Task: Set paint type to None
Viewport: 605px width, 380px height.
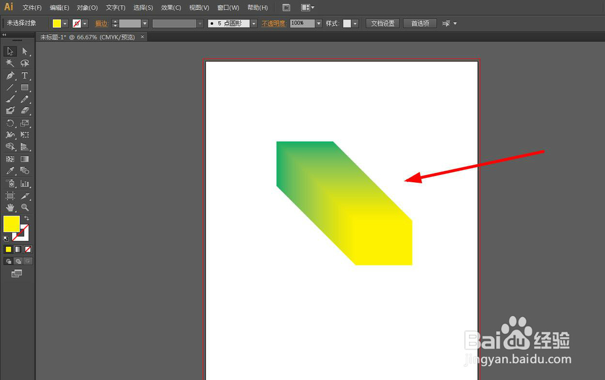Action: click(28, 250)
